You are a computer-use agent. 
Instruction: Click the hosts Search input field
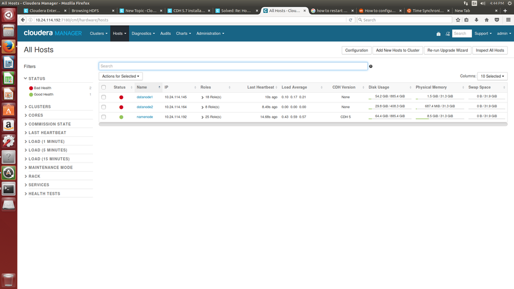click(x=233, y=66)
